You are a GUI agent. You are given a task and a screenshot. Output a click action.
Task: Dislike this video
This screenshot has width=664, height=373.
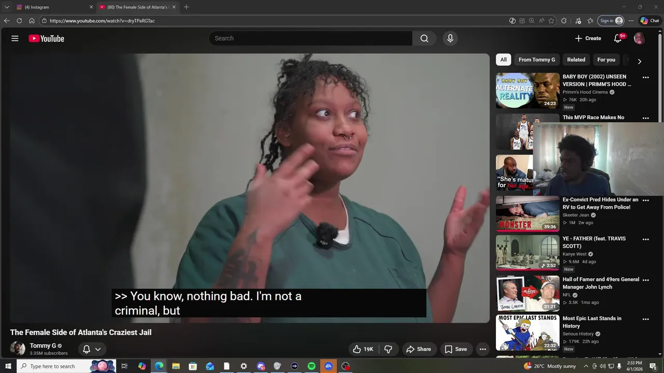(389, 349)
